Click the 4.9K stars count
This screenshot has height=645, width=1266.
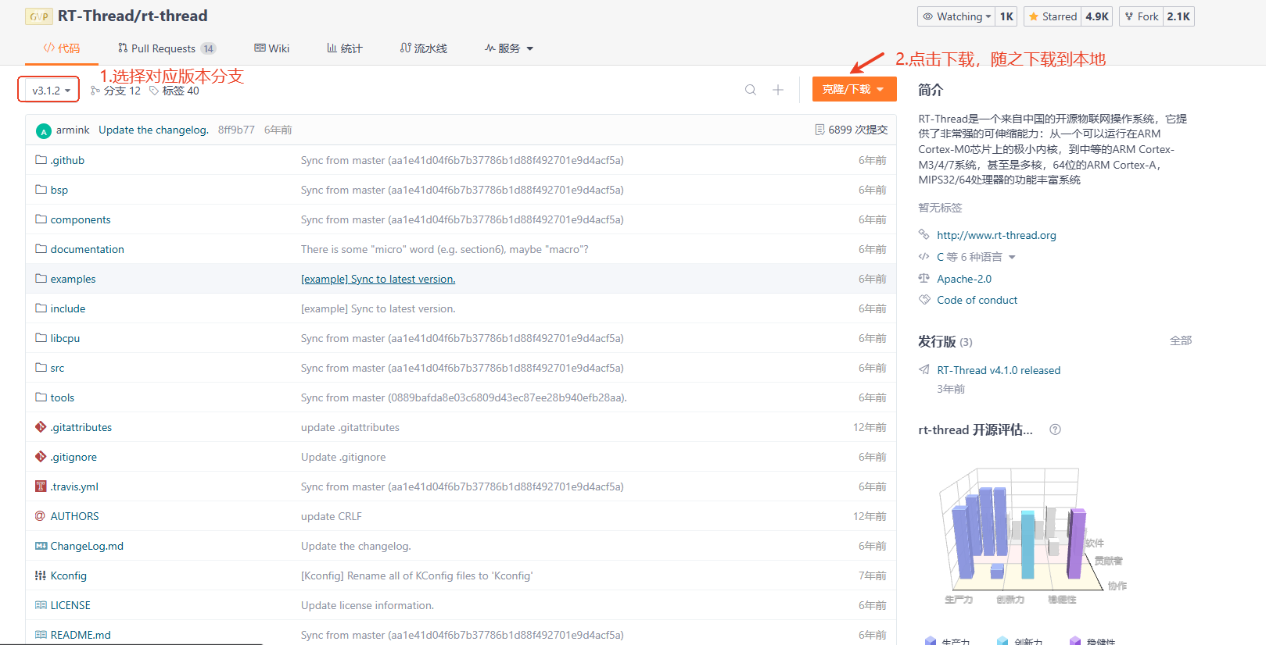1097,16
